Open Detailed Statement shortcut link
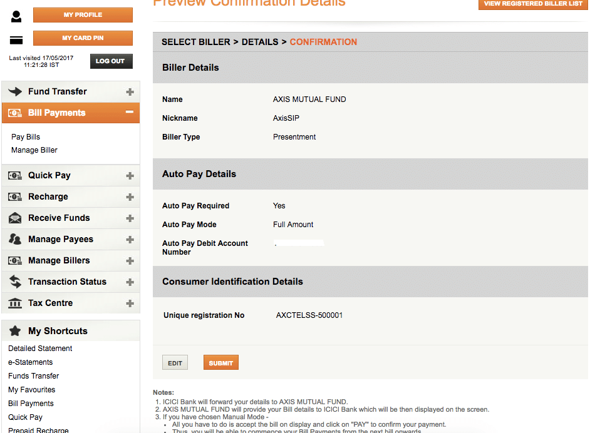 point(40,349)
